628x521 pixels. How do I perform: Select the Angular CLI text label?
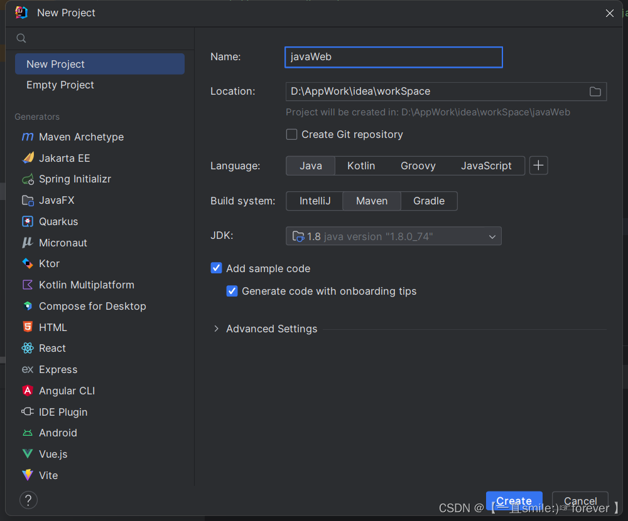tap(67, 391)
